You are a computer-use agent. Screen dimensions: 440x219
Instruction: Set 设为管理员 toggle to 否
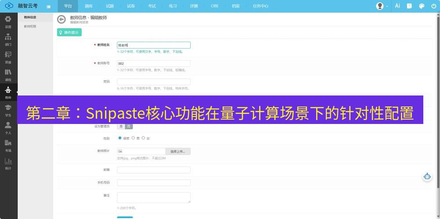pyautogui.click(x=129, y=126)
